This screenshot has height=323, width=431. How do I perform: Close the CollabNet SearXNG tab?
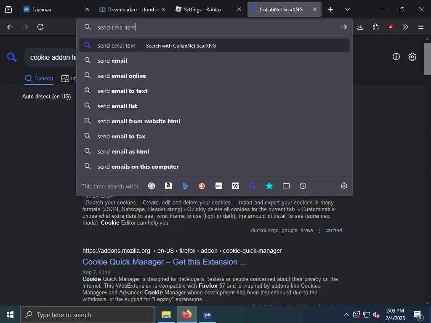click(x=315, y=9)
